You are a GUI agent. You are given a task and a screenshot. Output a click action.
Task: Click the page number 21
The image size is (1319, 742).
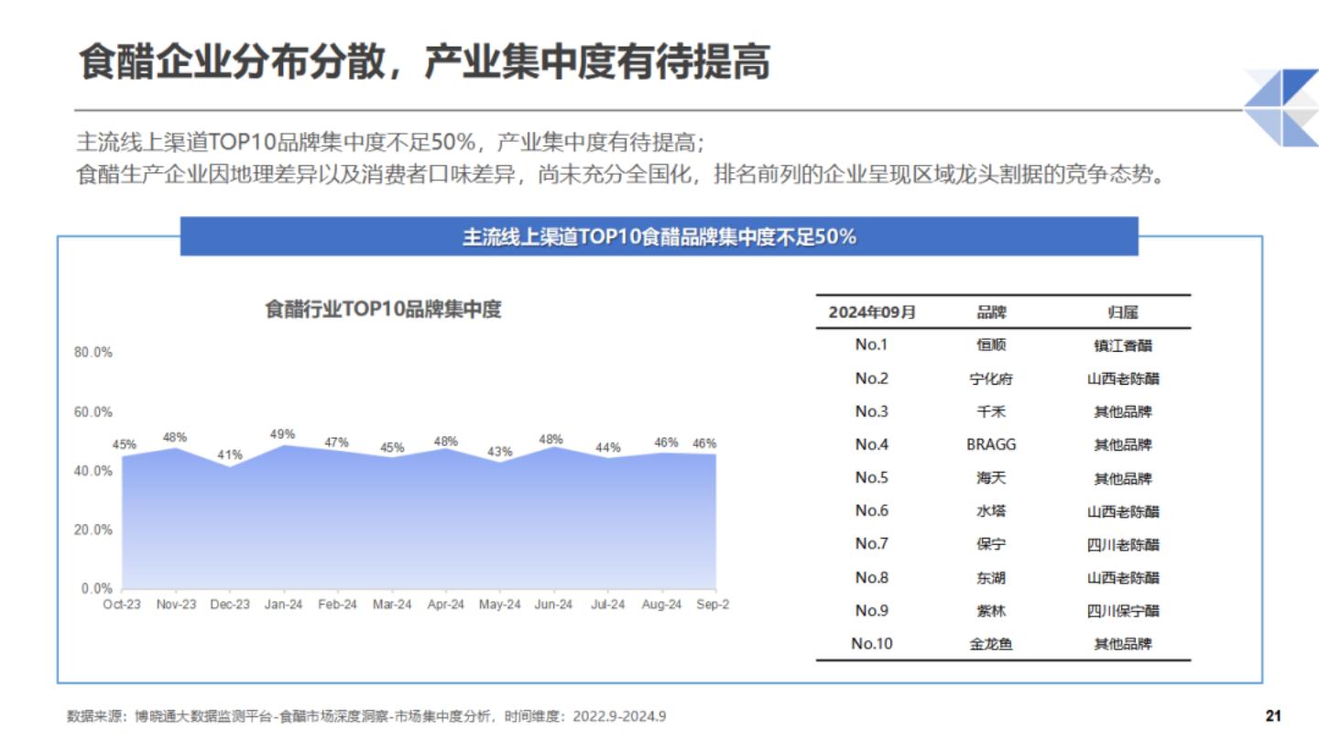pyautogui.click(x=1273, y=715)
